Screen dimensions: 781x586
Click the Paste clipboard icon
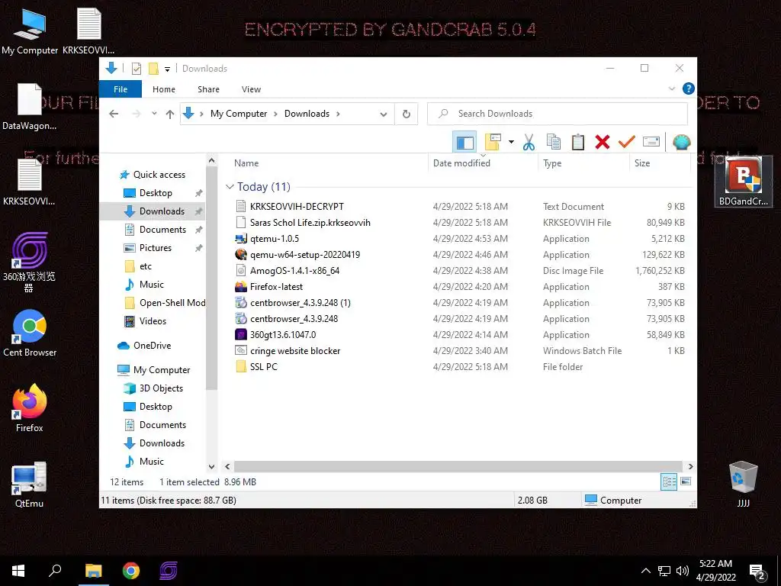point(578,142)
